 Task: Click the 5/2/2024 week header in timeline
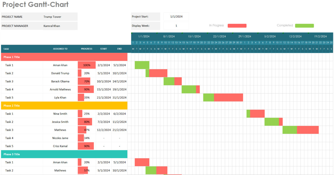(x=270, y=36)
